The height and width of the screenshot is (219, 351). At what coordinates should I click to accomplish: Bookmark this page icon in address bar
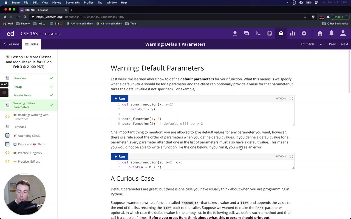[x=24, y=17]
